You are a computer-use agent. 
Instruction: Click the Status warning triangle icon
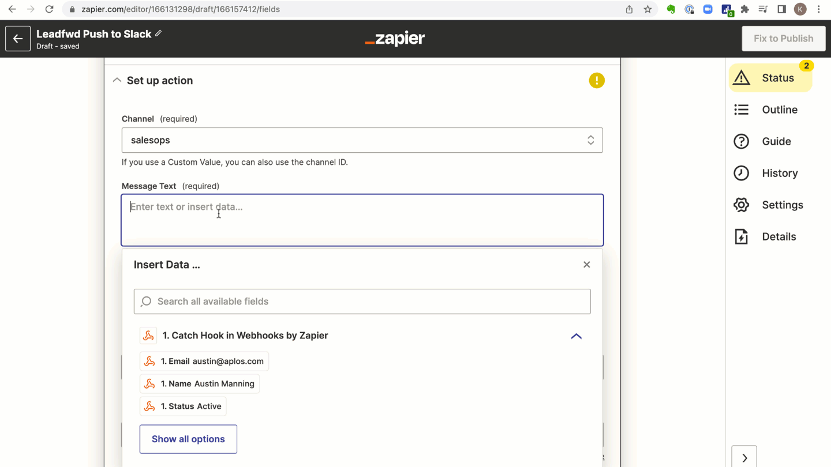click(x=742, y=78)
